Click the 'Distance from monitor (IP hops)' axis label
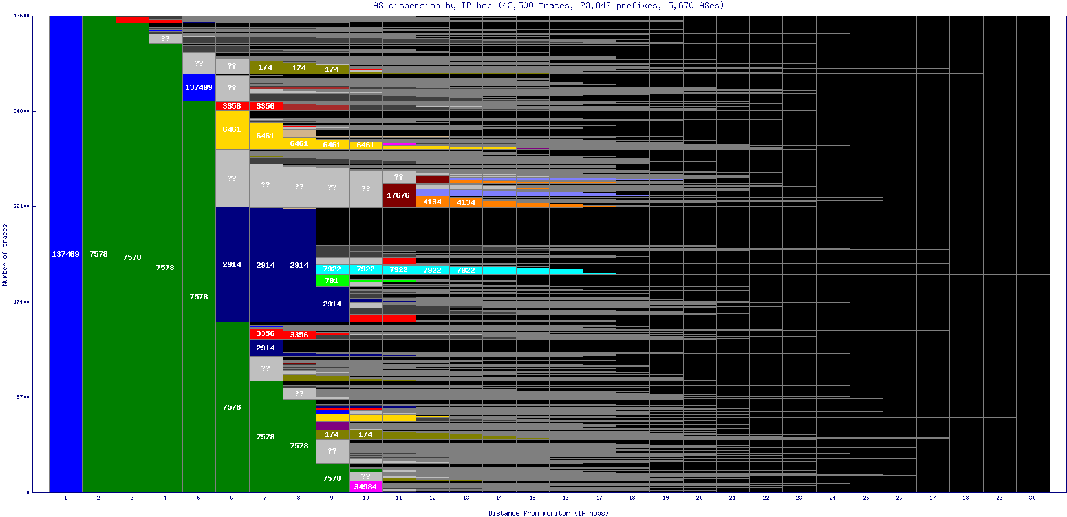The width and height of the screenshot is (1067, 517). coord(548,513)
